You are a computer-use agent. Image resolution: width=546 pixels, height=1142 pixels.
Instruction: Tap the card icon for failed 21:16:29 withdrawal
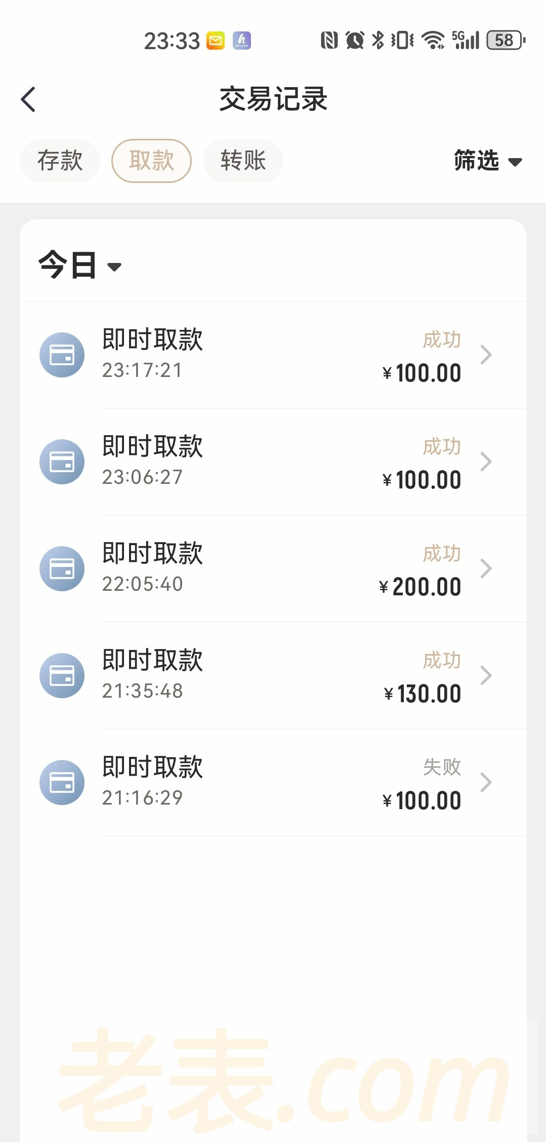[62, 782]
